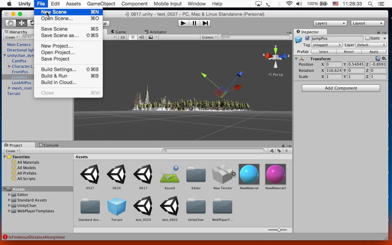Enable the Static checkbox

click(x=367, y=38)
